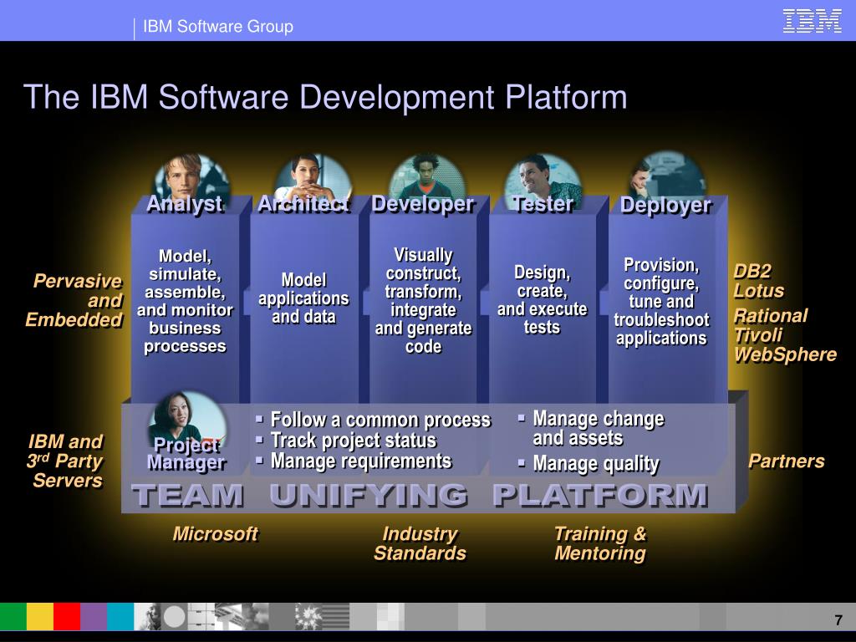Click the IBM logo in header
The height and width of the screenshot is (642, 856).
812,21
